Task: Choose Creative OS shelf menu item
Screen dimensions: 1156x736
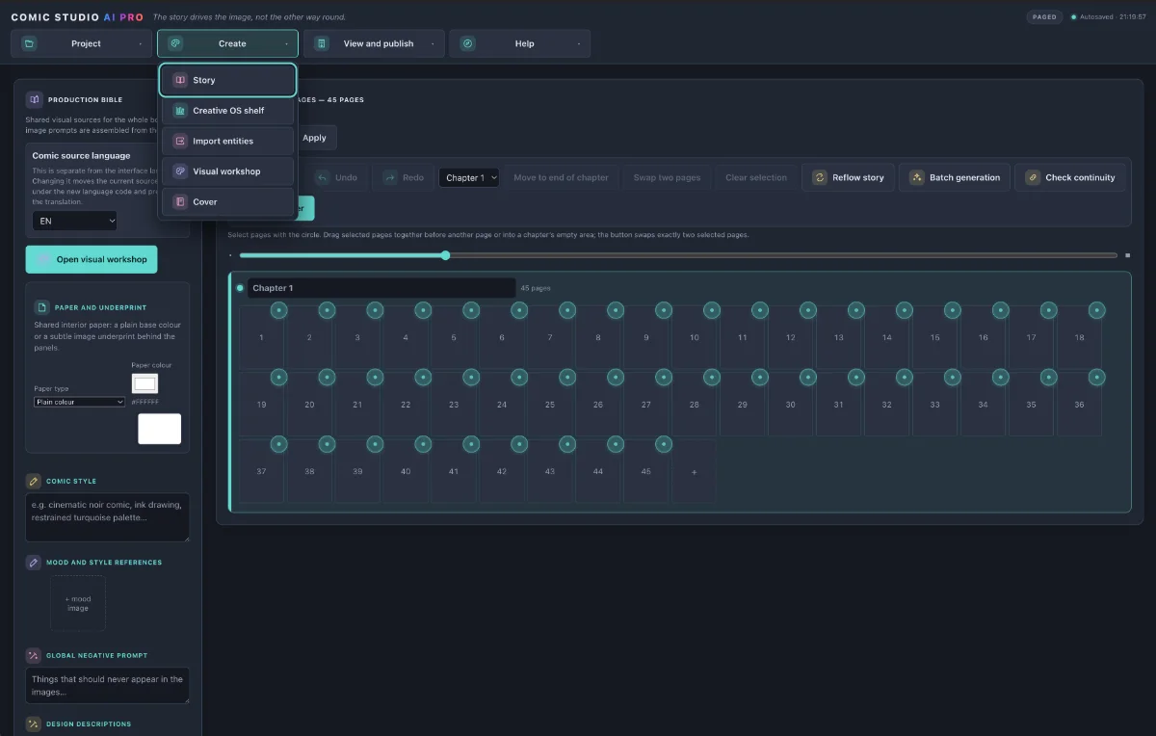Action: tap(228, 111)
